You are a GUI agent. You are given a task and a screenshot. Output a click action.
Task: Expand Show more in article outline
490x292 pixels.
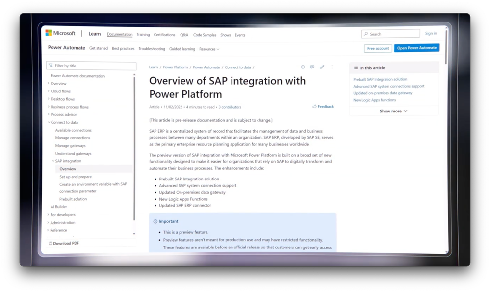[x=393, y=111]
